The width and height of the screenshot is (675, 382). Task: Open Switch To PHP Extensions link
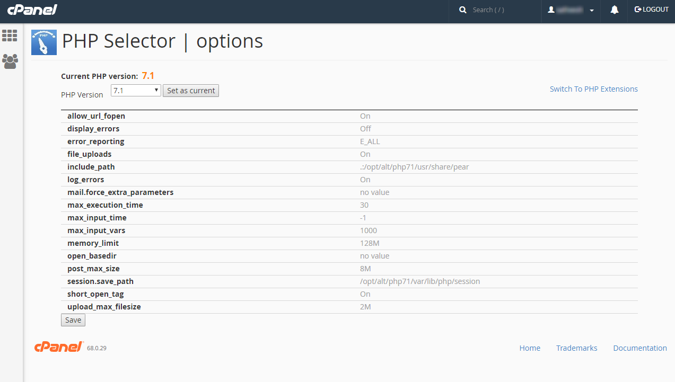click(594, 89)
